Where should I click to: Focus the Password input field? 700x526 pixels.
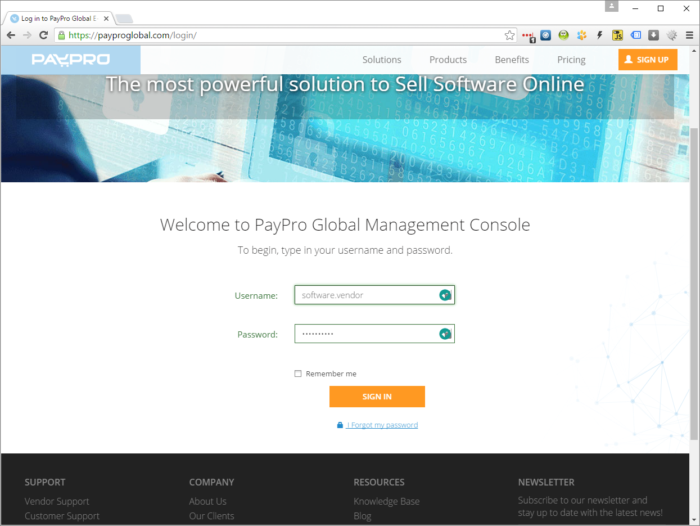click(374, 334)
